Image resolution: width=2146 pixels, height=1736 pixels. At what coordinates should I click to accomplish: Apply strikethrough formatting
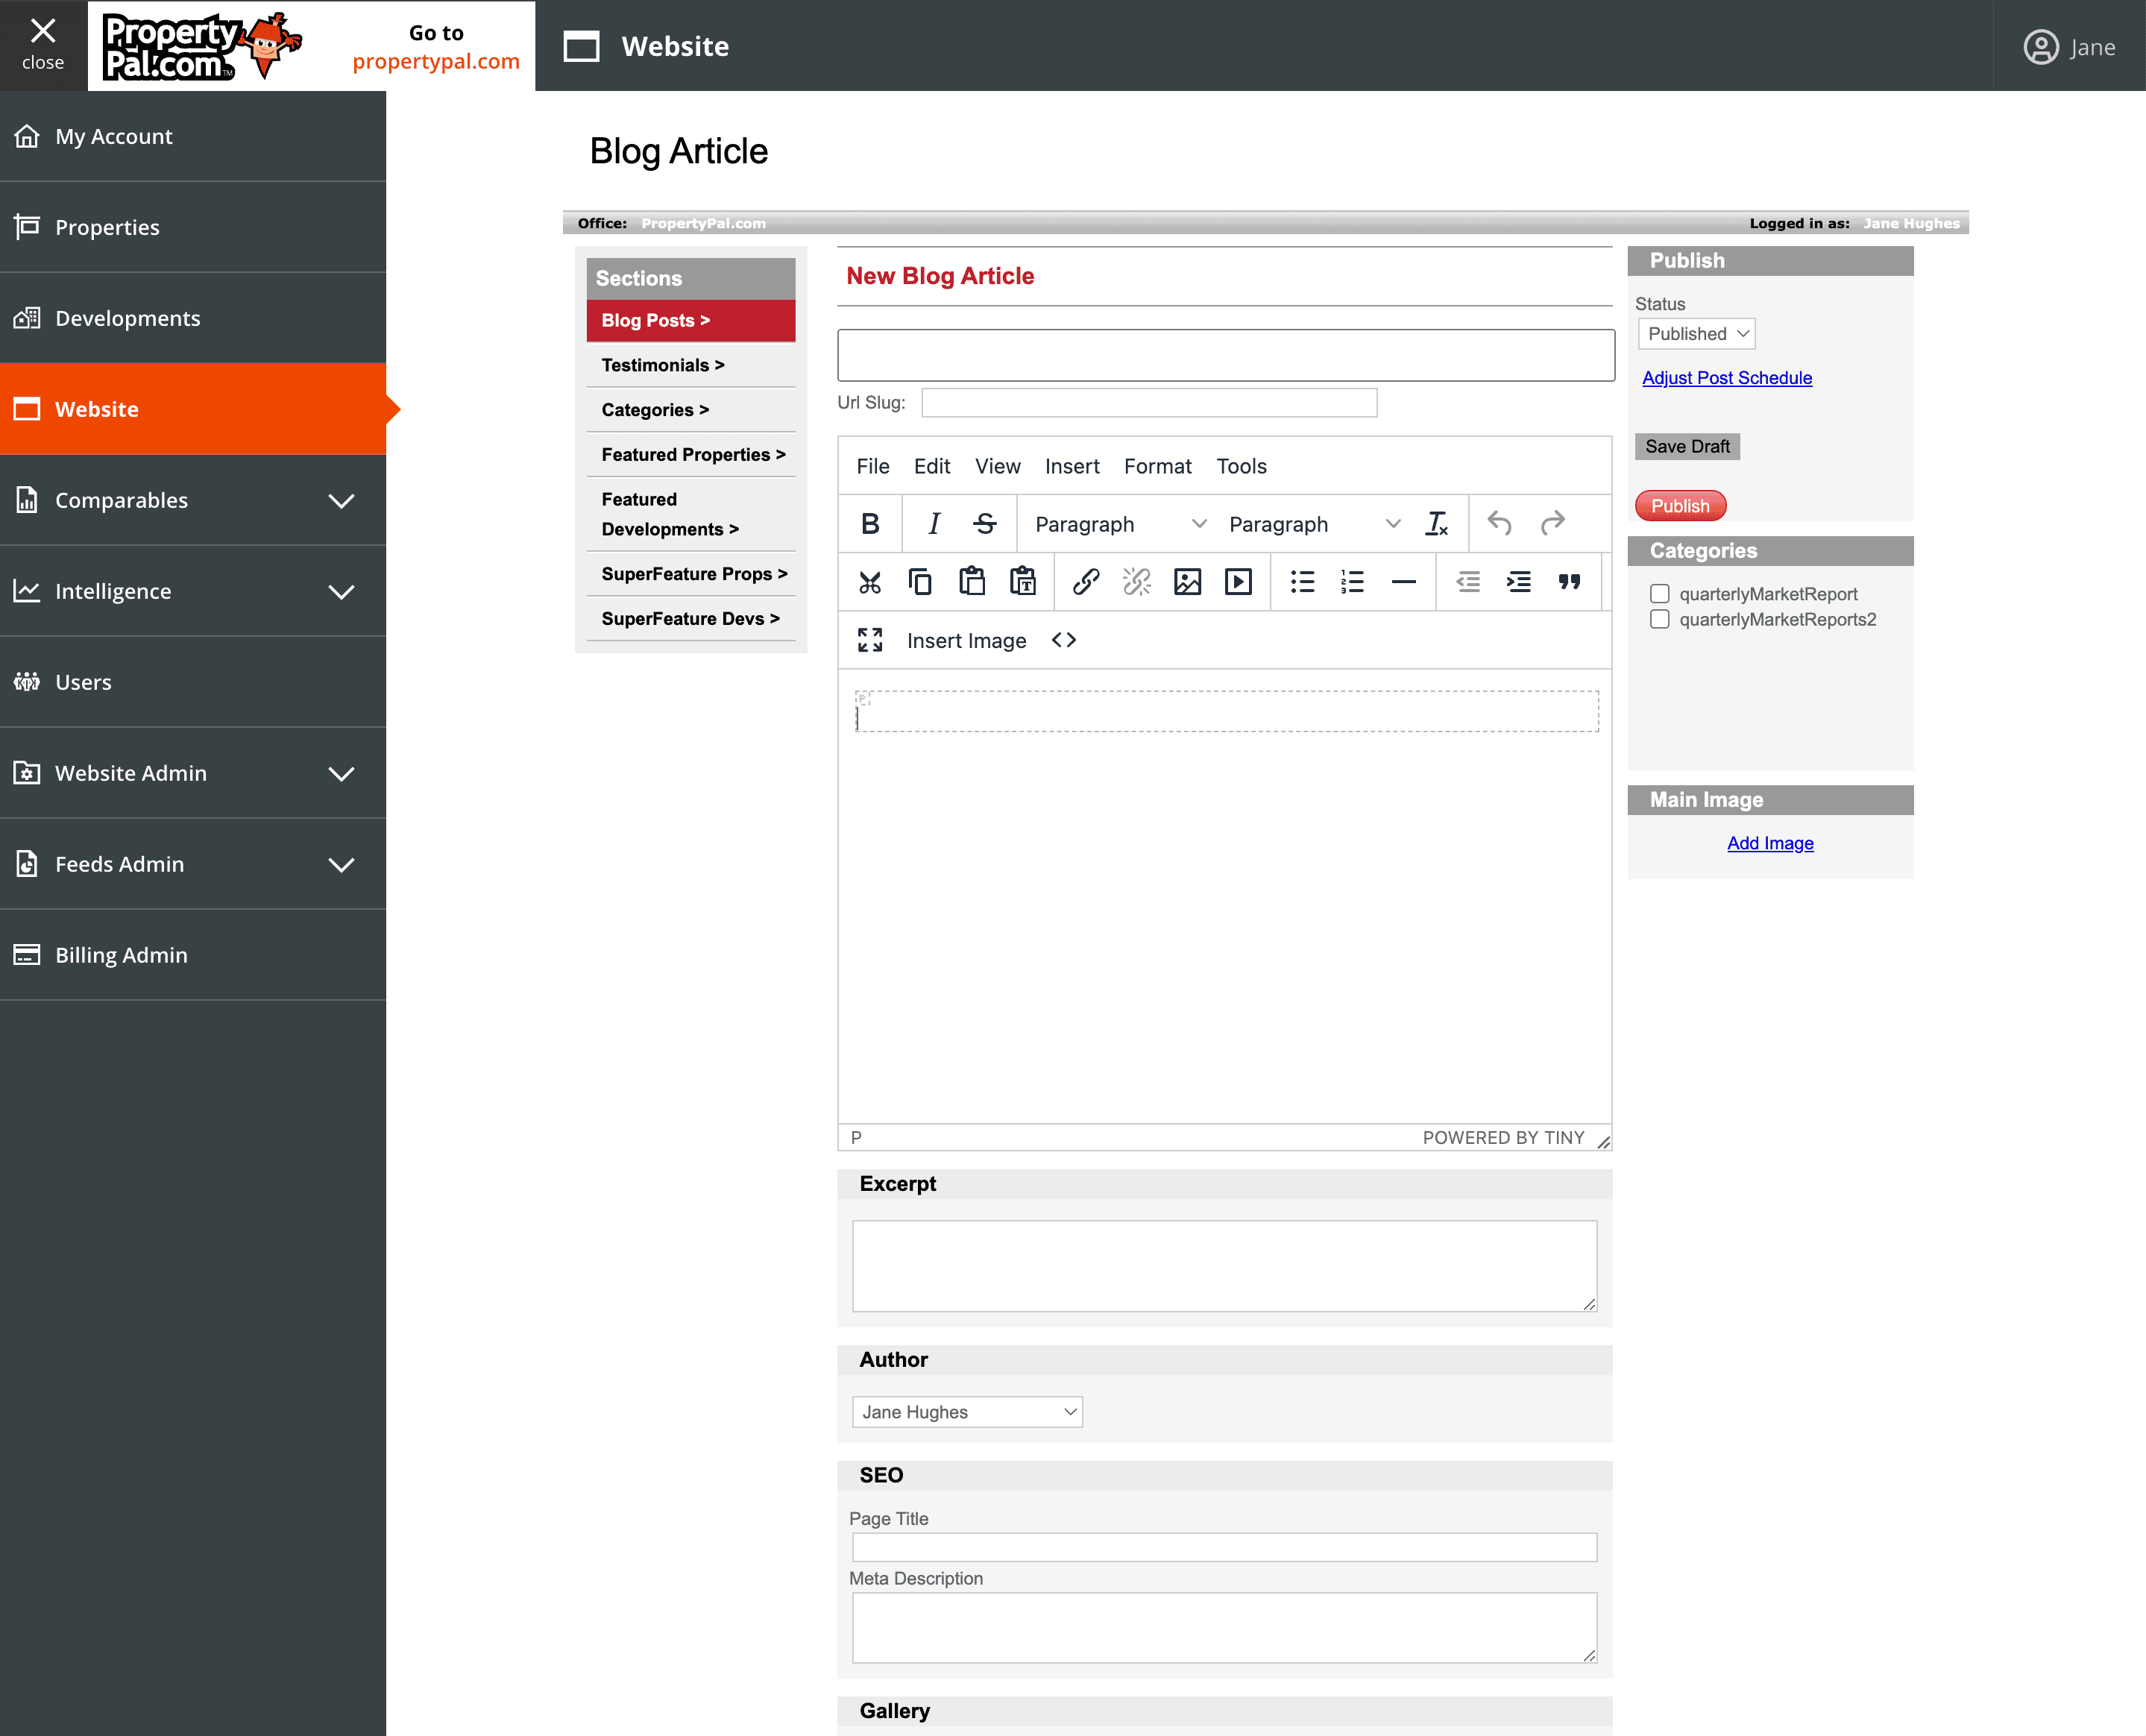pos(985,523)
